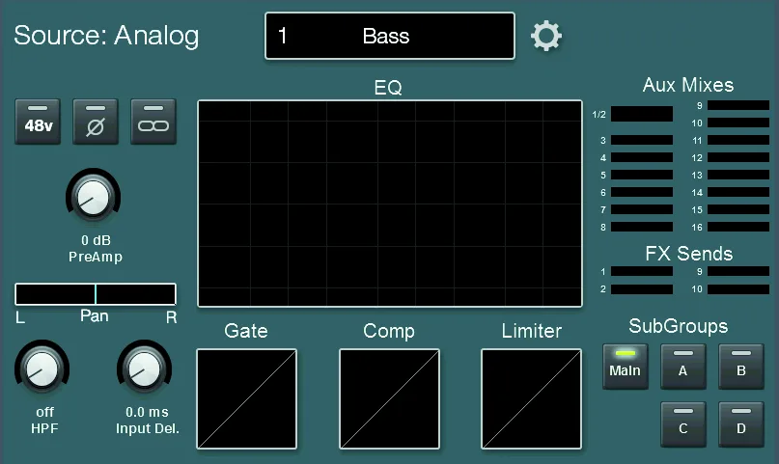
Task: Click the 0.0 ms delay value
Action: [x=147, y=412]
